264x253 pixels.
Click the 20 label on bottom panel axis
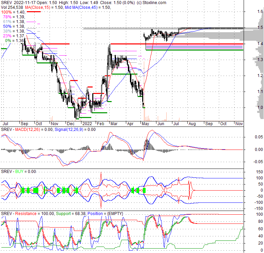pos(261,243)
